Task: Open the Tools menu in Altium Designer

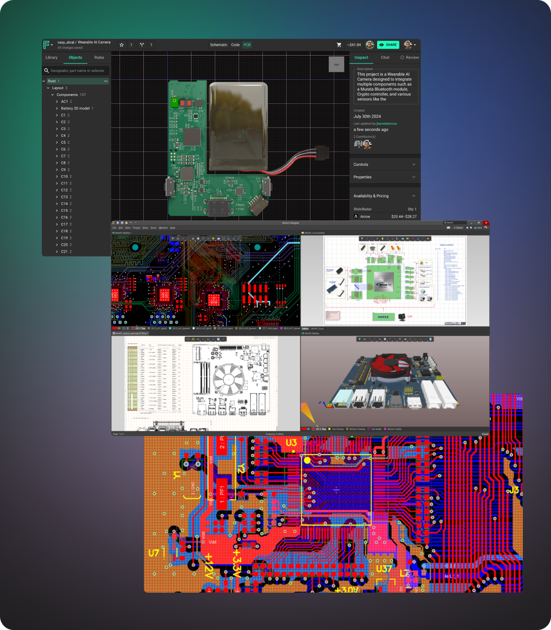Action: pyautogui.click(x=154, y=228)
